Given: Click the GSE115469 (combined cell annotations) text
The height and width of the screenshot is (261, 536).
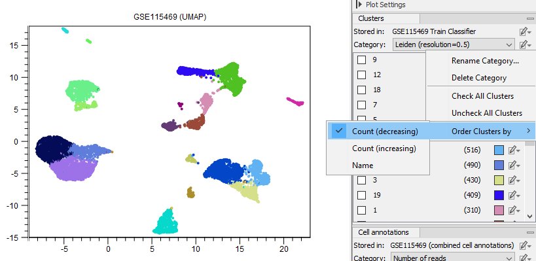Looking at the screenshot, I should coord(453,245).
